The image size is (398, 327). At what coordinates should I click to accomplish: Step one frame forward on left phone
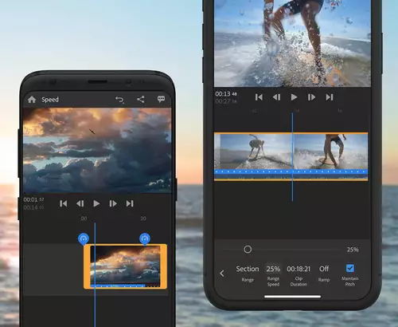[113, 203]
